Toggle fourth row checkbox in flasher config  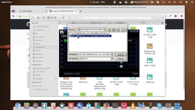(x=62, y=54)
